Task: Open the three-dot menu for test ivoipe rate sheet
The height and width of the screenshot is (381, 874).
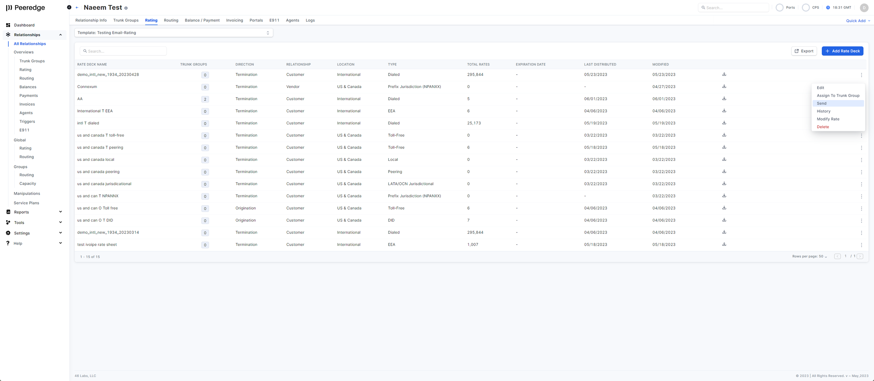Action: [861, 245]
